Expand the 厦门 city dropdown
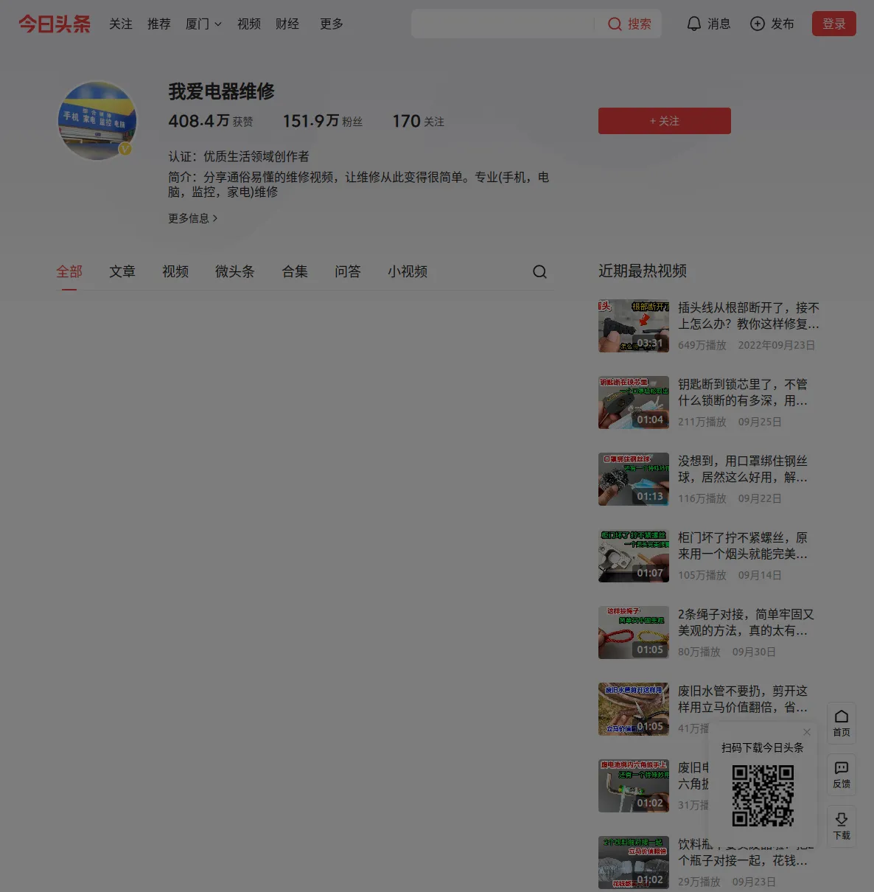Screen dimensions: 874x892 click(203, 24)
